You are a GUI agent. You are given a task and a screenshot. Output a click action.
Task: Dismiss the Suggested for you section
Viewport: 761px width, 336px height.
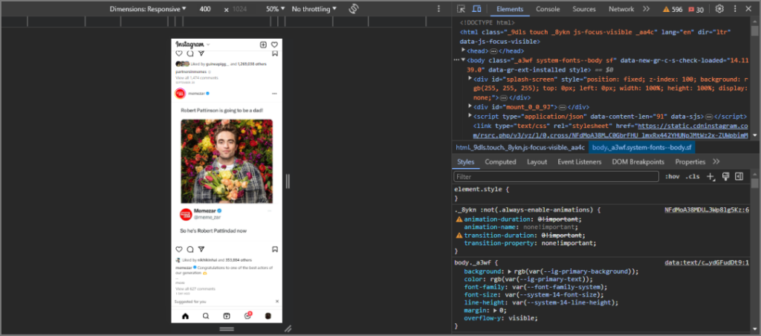tap(277, 301)
